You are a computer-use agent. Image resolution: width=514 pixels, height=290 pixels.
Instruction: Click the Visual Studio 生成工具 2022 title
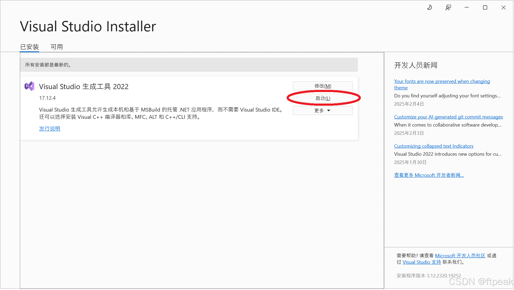tap(84, 87)
